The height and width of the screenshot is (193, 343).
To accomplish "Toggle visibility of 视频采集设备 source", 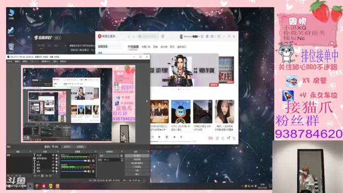I will [53, 158].
